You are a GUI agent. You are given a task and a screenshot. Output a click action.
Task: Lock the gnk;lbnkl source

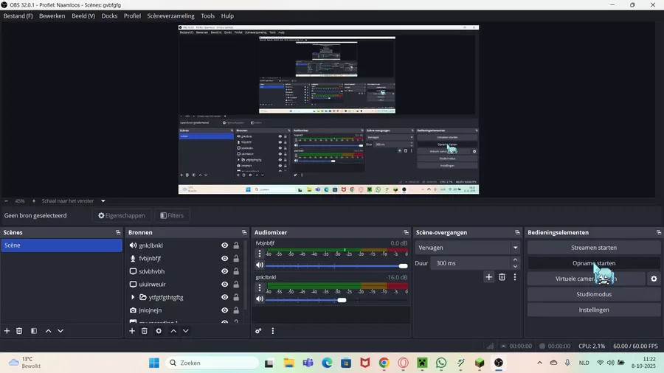236,245
